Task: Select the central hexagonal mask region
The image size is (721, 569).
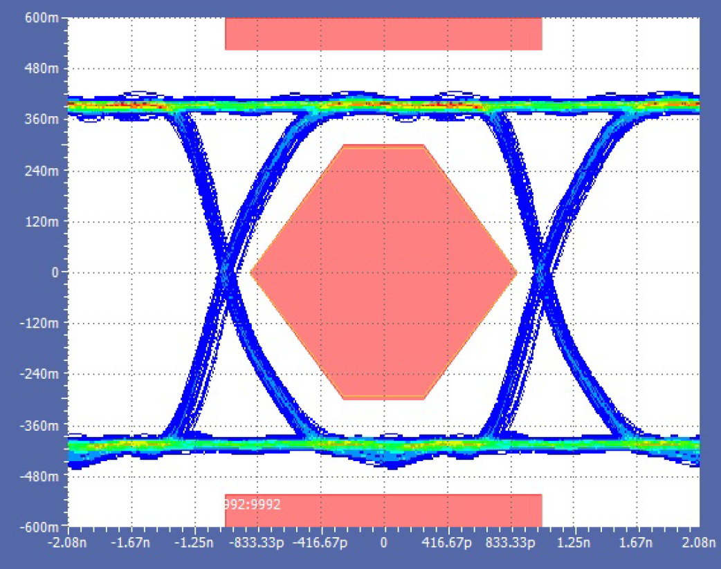Action: (385, 272)
